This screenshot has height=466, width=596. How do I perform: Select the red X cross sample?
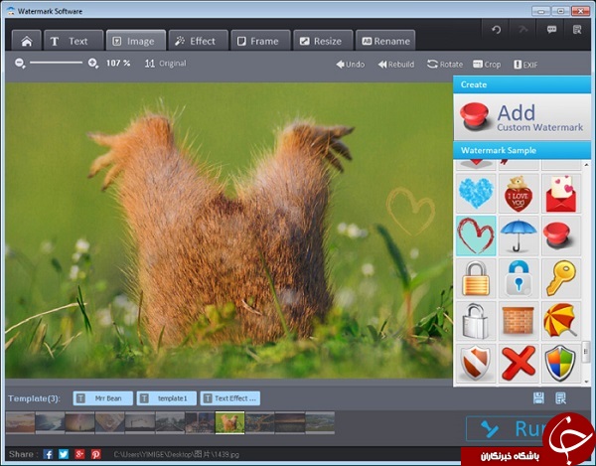519,364
